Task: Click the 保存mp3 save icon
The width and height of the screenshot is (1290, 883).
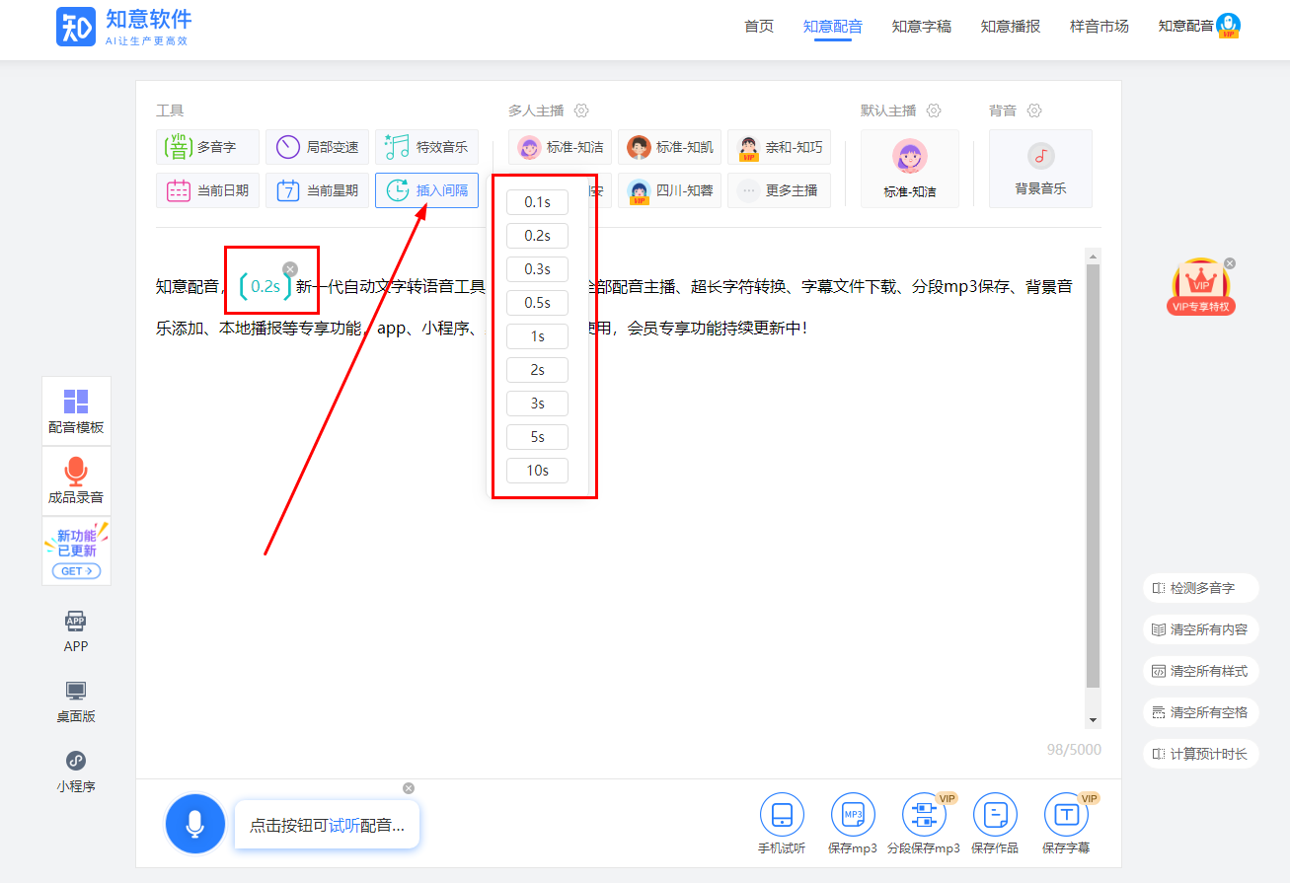Action: (x=853, y=815)
